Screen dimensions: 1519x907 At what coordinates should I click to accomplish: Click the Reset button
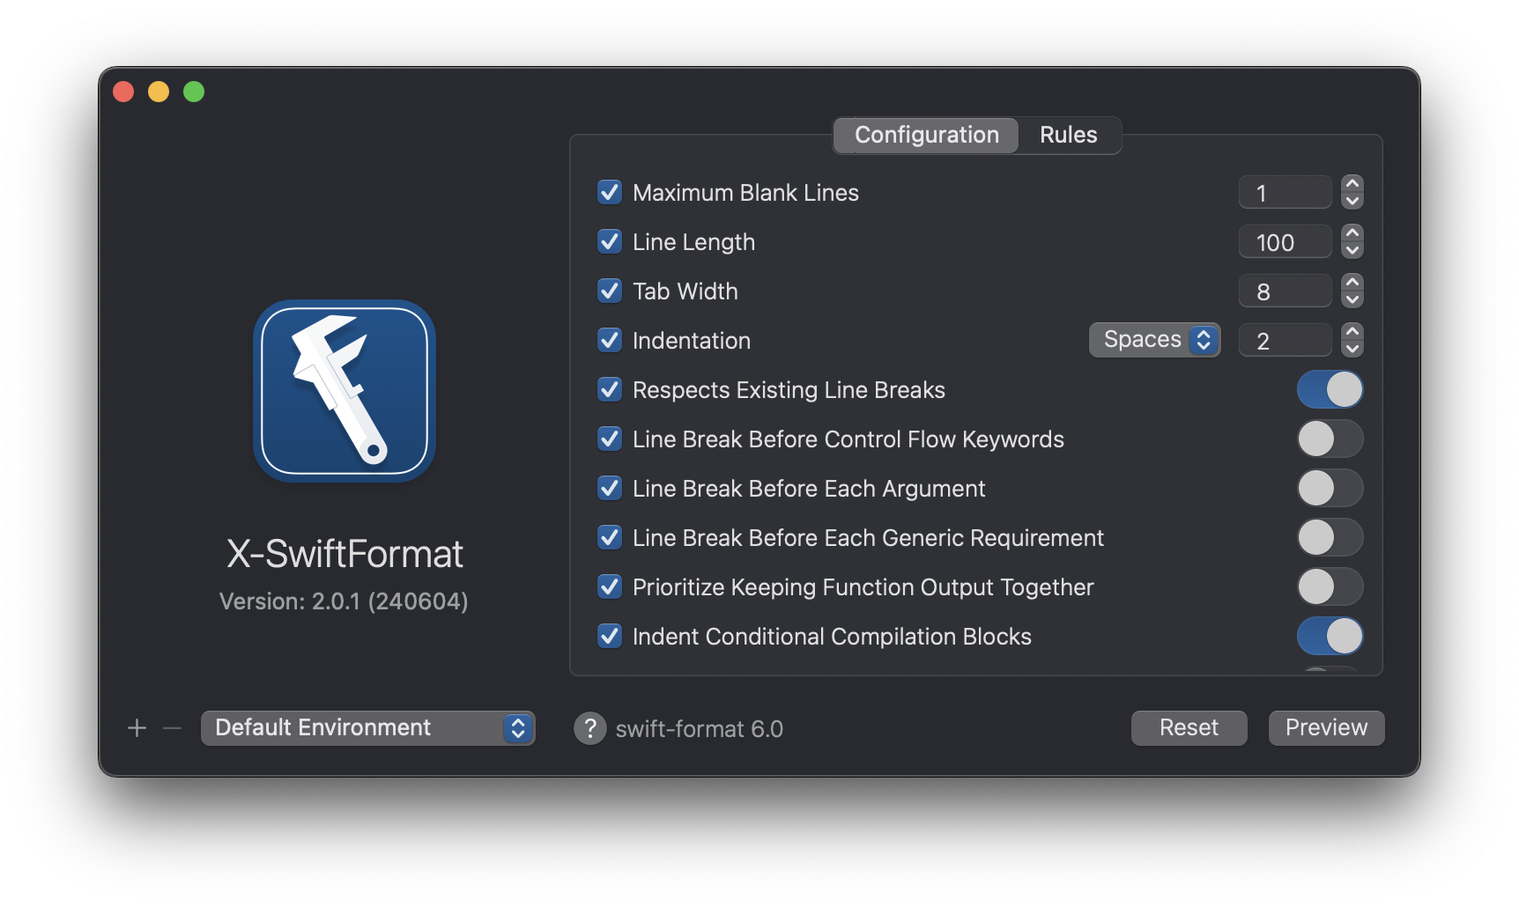pyautogui.click(x=1189, y=728)
